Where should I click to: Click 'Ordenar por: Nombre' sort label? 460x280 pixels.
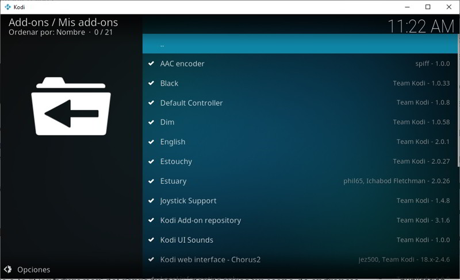(x=47, y=33)
